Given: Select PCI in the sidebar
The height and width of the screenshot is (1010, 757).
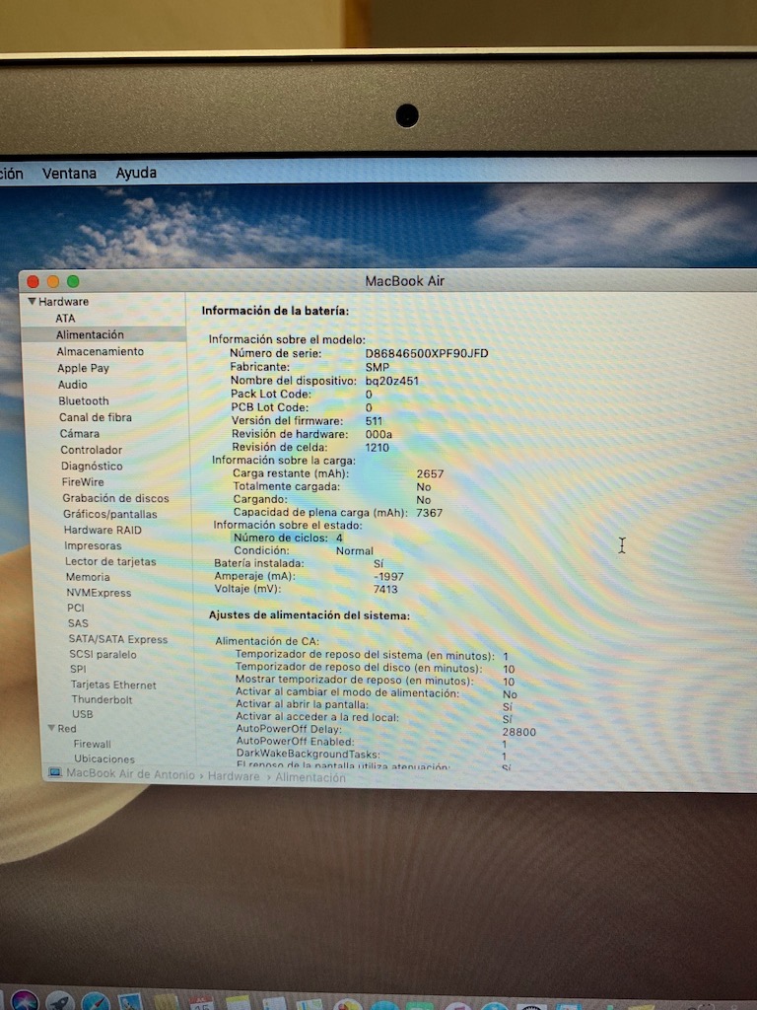Looking at the screenshot, I should pyautogui.click(x=75, y=608).
